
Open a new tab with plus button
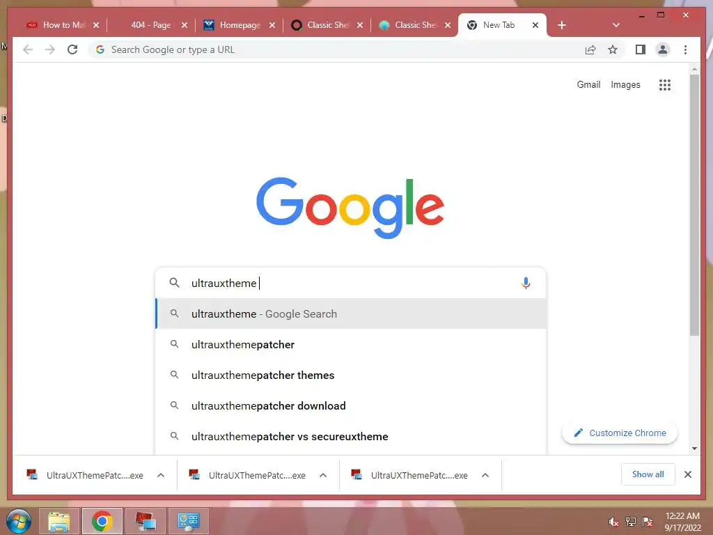click(562, 25)
